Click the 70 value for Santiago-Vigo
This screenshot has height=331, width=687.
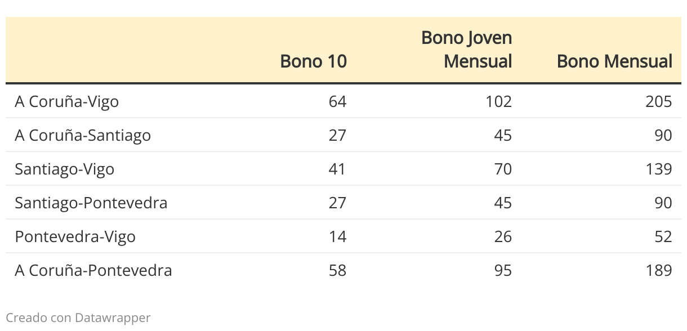503,169
